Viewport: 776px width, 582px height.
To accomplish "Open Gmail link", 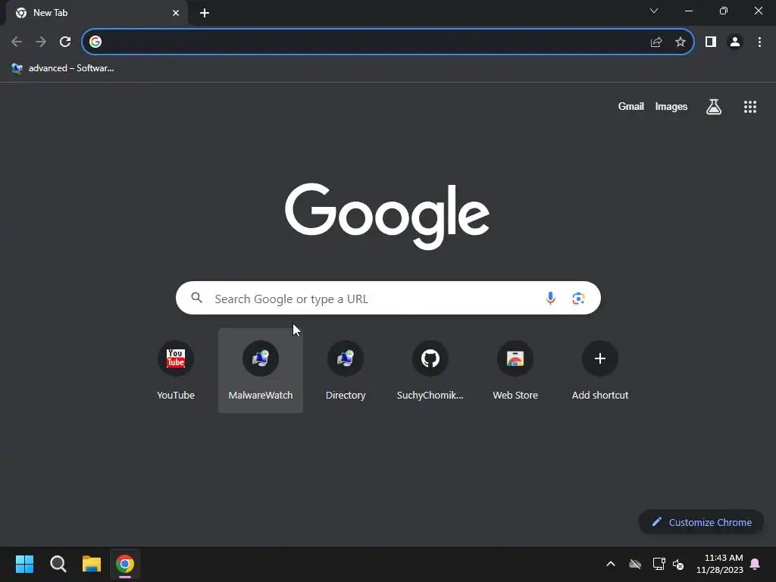I will (x=630, y=106).
